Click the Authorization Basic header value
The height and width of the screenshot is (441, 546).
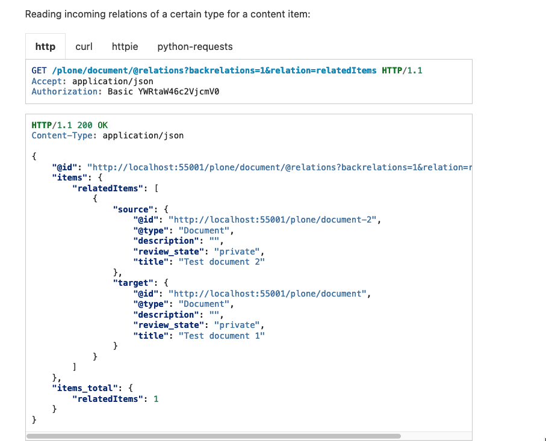[x=163, y=92]
